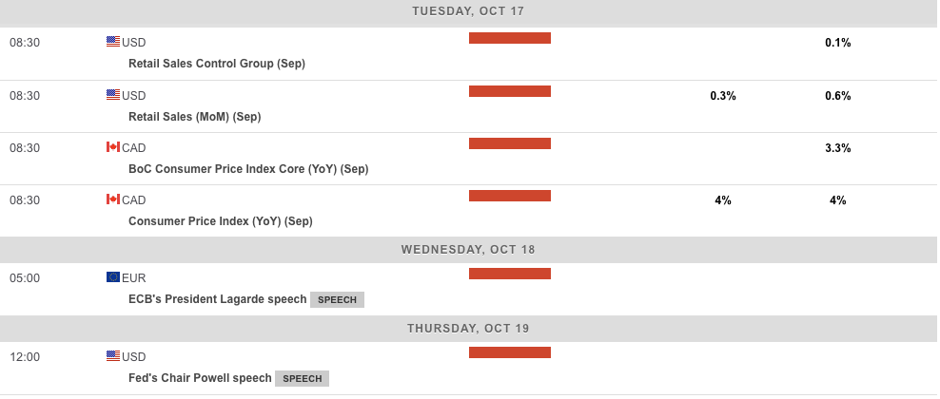
Task: Click the red volatility bar for Powell speech
Action: [510, 352]
